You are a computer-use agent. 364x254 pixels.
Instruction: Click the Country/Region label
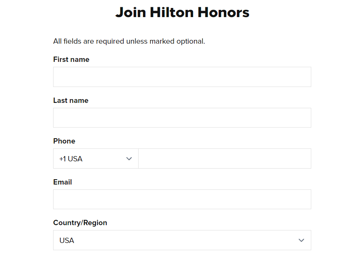pos(80,222)
